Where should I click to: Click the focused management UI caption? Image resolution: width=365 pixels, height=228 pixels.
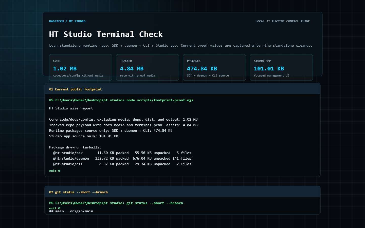271,75
